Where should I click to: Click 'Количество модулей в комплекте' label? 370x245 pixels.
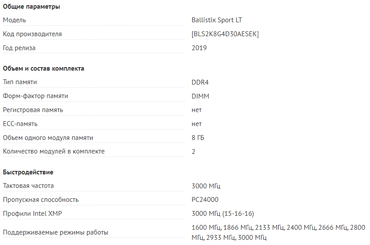coord(54,151)
